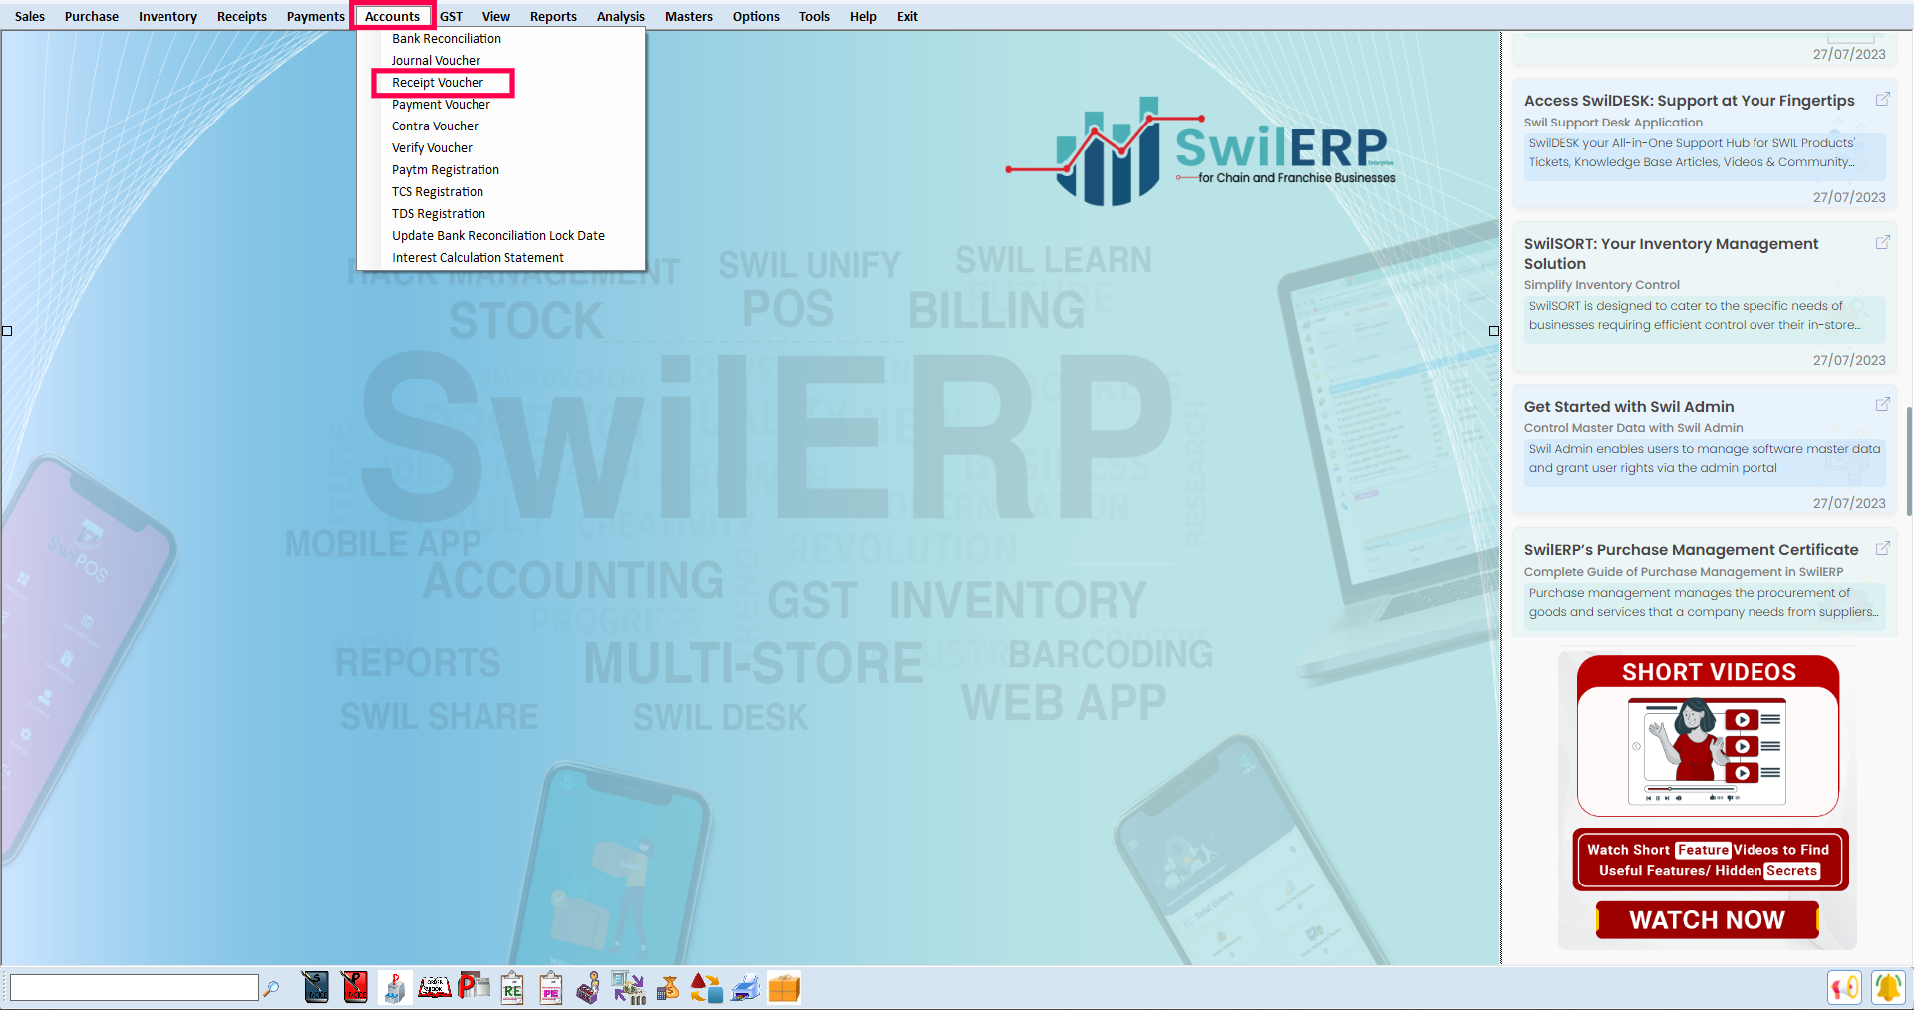Screen dimensions: 1914x1010
Task: Open the Payments menu
Action: (315, 16)
